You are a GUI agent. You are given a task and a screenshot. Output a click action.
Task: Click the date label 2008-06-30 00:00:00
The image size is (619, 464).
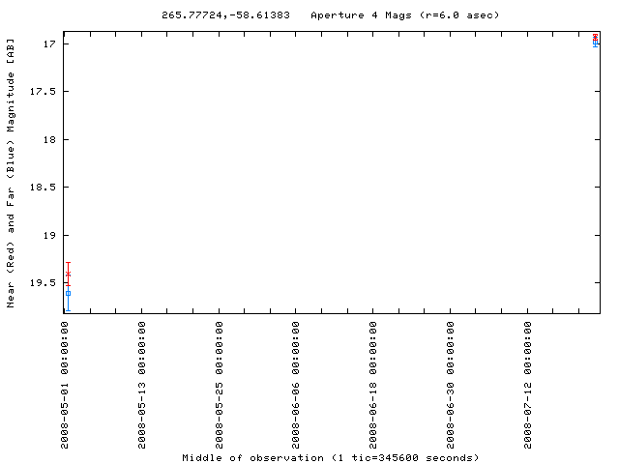pos(451,385)
